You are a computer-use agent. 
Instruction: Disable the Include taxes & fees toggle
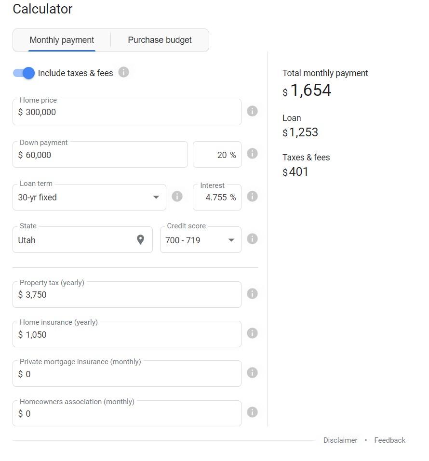point(23,73)
